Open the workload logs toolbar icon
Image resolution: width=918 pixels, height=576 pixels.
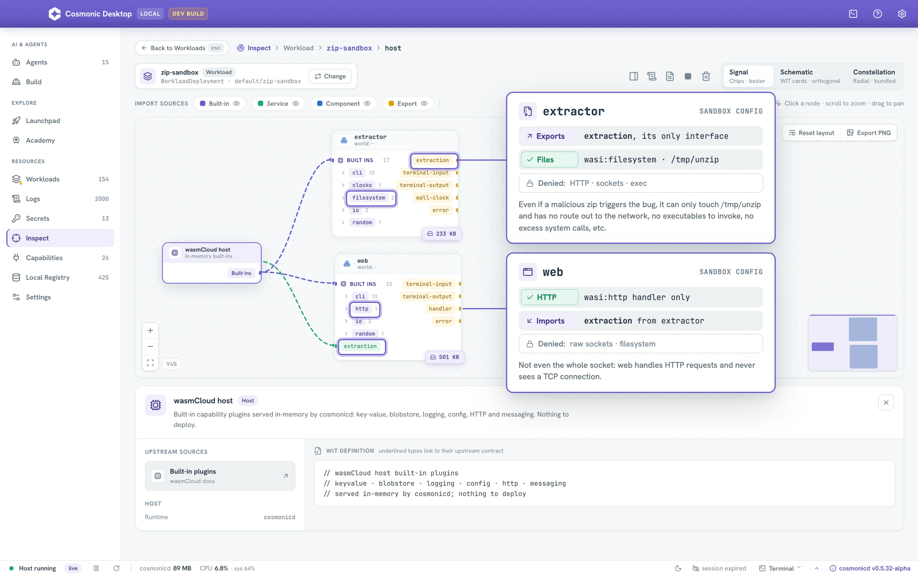(652, 76)
